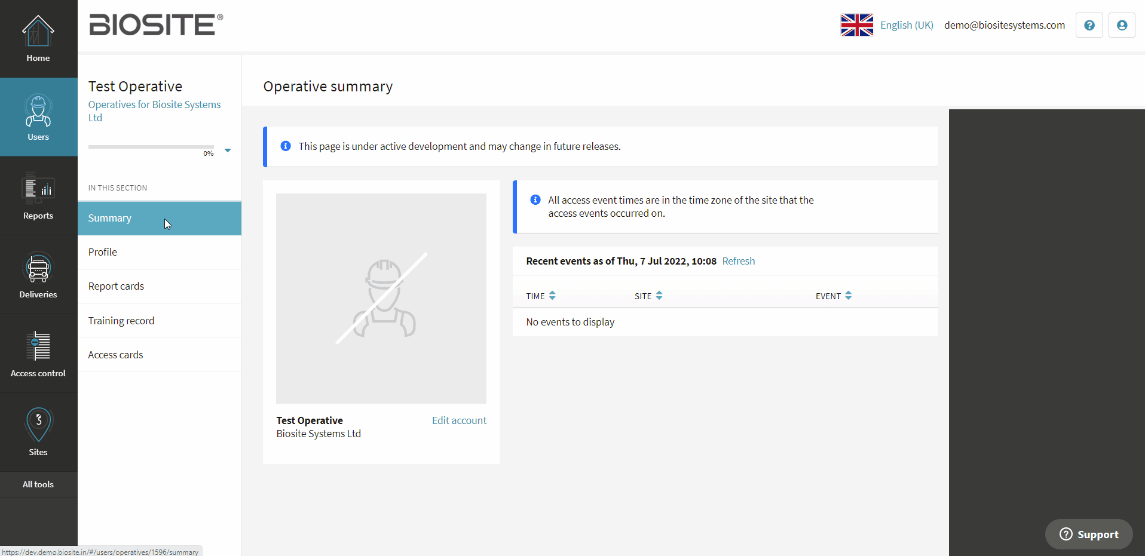Refresh the recent events list
The width and height of the screenshot is (1145, 556).
[739, 261]
